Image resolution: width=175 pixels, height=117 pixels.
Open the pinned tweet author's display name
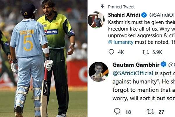[x=124, y=15]
